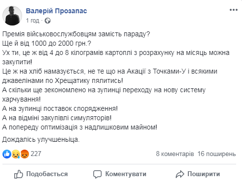
Task: Click the post text 'Дождалісь улучшеньіца'
Action: coord(41,139)
